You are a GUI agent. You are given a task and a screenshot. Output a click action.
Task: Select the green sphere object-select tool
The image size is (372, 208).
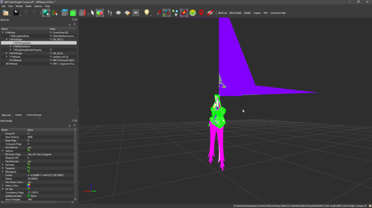(46, 13)
